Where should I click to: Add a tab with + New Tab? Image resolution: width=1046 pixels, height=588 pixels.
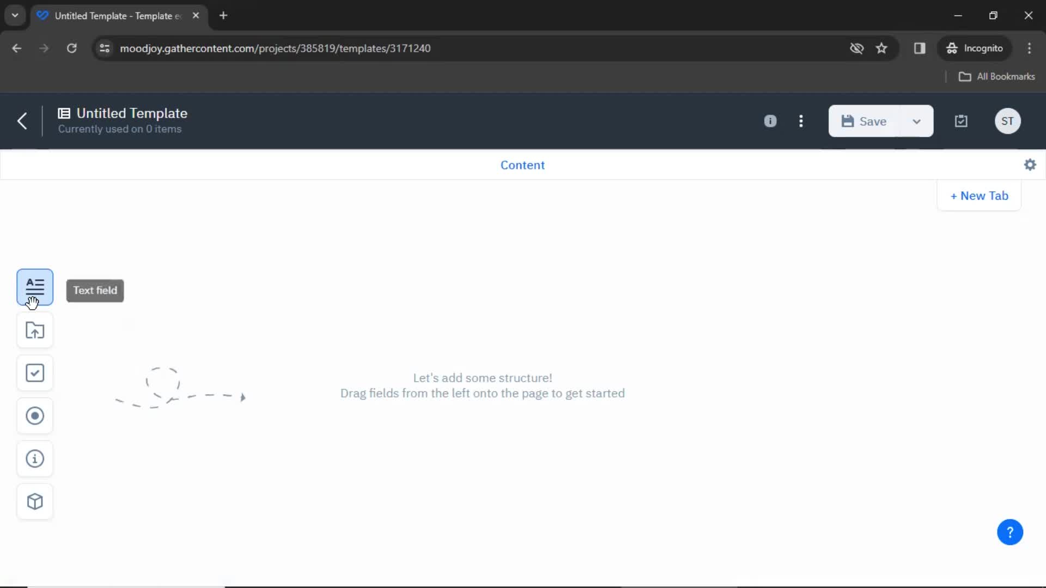(x=979, y=195)
